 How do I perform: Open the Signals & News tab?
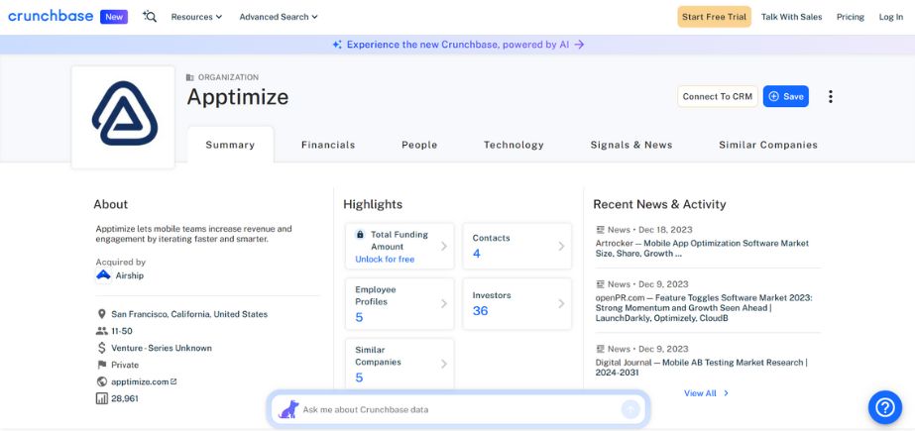pos(630,145)
